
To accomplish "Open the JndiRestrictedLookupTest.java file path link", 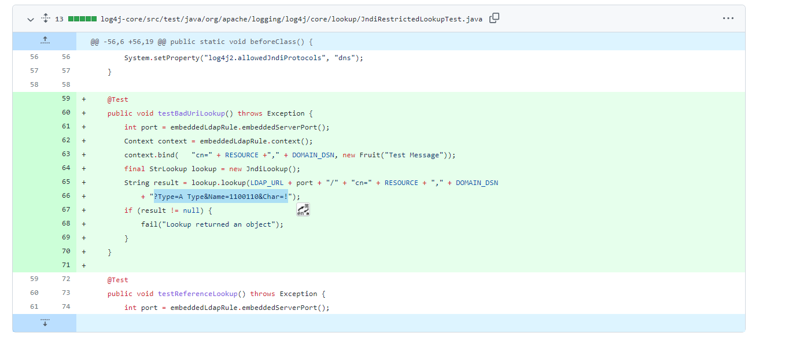I will pos(292,19).
